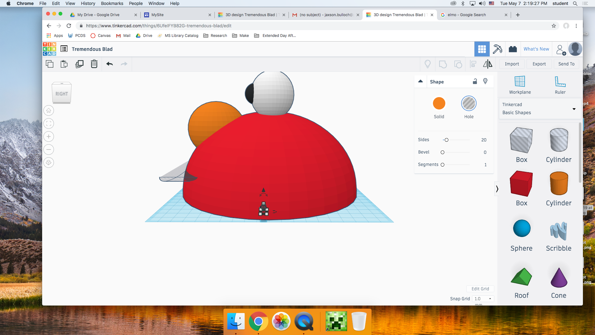Toggle shape visibility with lightbulb icon
The height and width of the screenshot is (335, 595).
(485, 81)
